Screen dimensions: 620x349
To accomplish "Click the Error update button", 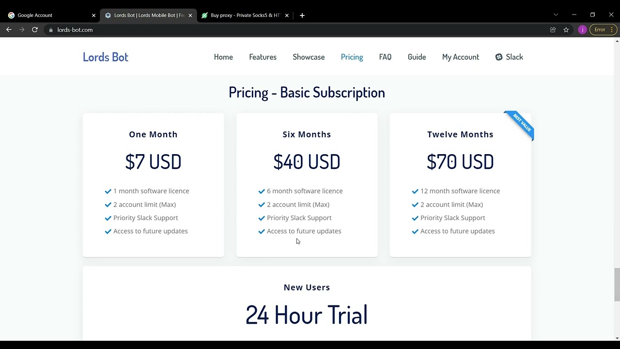I will click(604, 30).
